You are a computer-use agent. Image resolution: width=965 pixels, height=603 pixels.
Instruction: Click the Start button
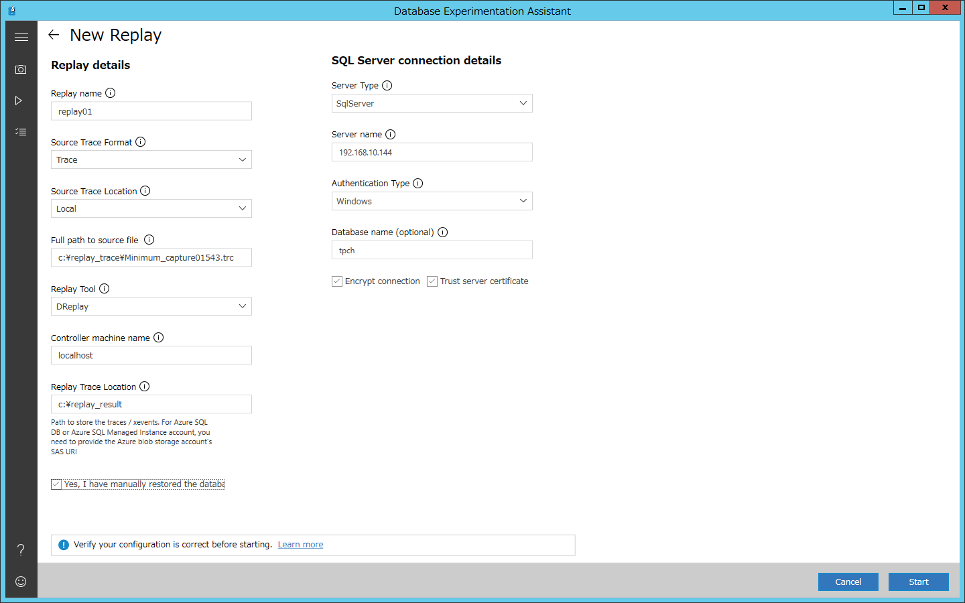(919, 582)
